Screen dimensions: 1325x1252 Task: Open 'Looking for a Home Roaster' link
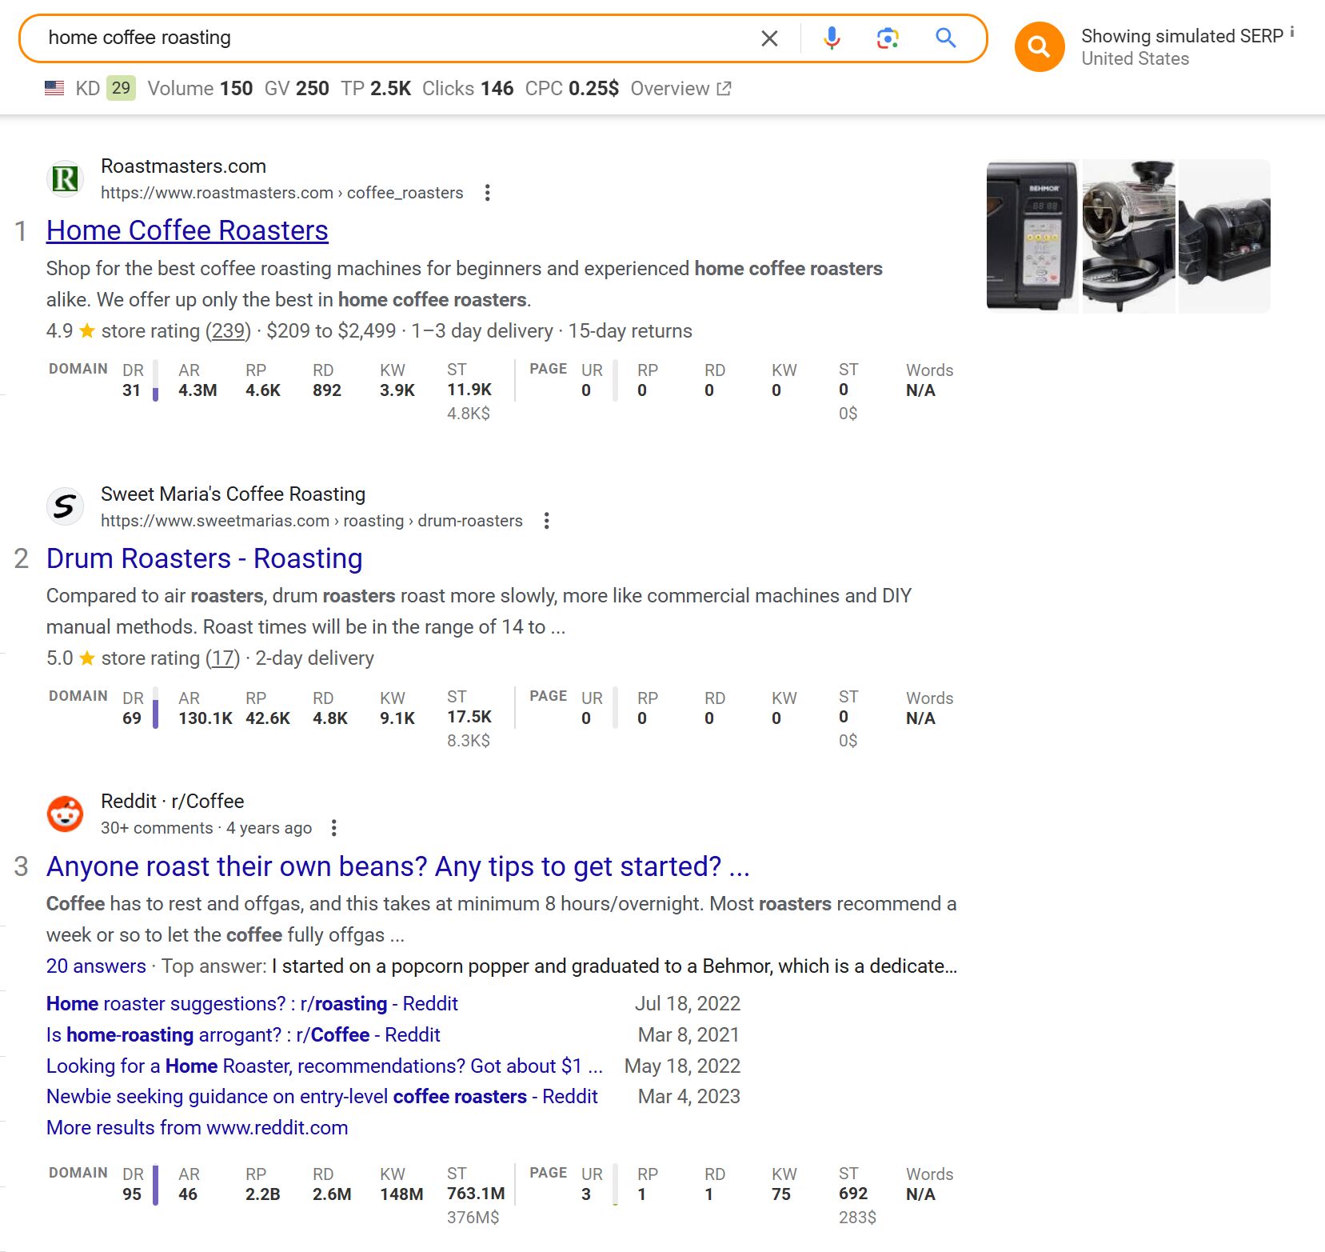(324, 1066)
